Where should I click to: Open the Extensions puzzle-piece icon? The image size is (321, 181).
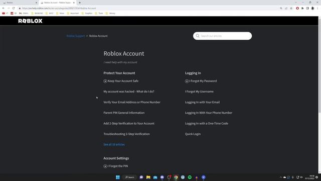coord(302,8)
